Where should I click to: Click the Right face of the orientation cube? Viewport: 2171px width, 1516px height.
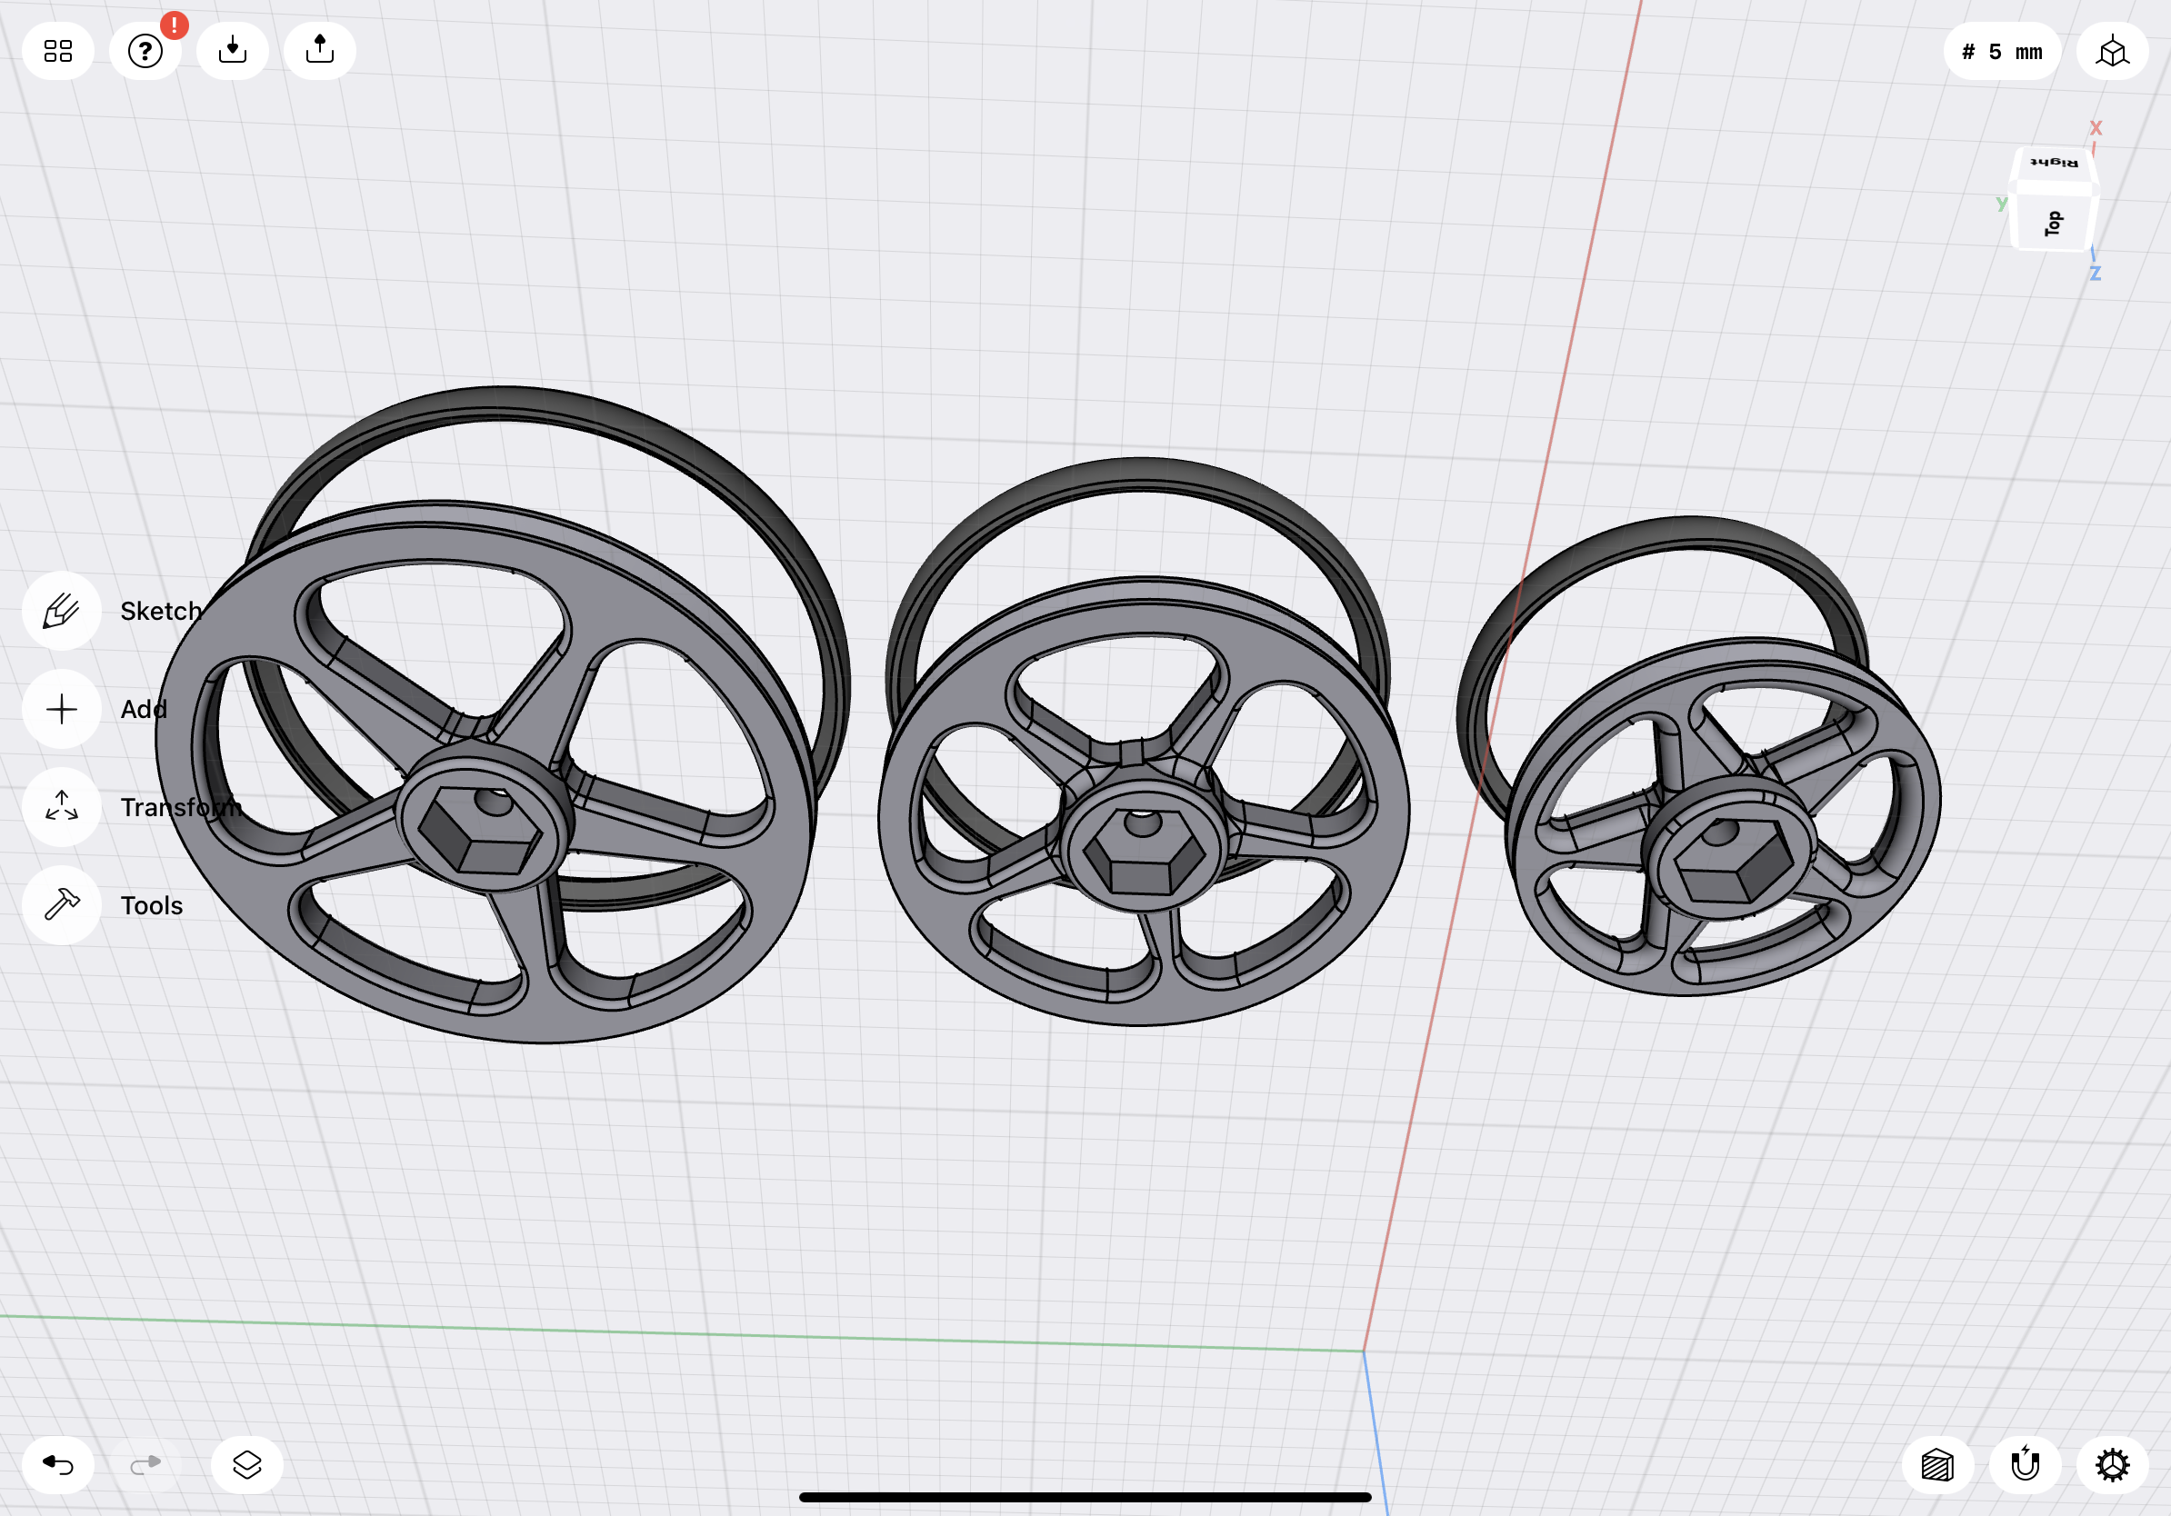(x=2054, y=163)
